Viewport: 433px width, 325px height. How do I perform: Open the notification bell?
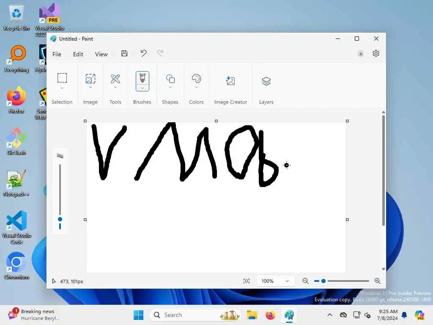[404, 315]
